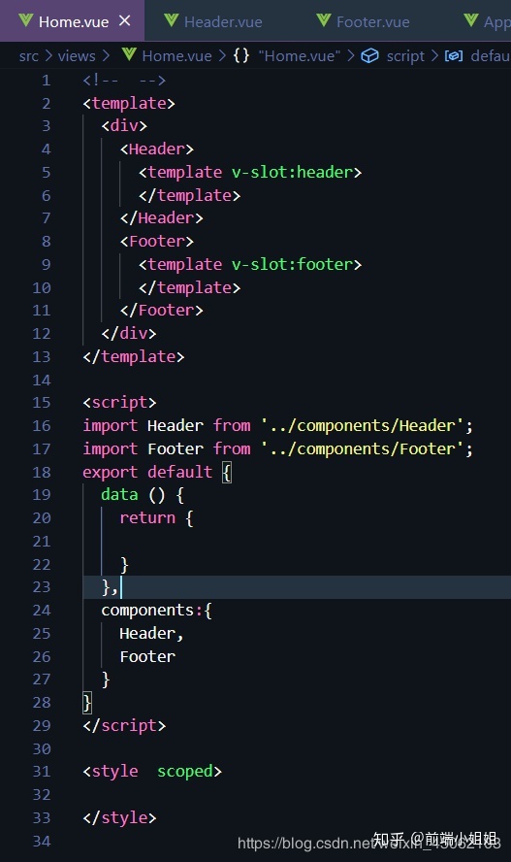The height and width of the screenshot is (862, 511).
Task: Click the Vue icon on Home.vue tab
Action: click(x=26, y=21)
